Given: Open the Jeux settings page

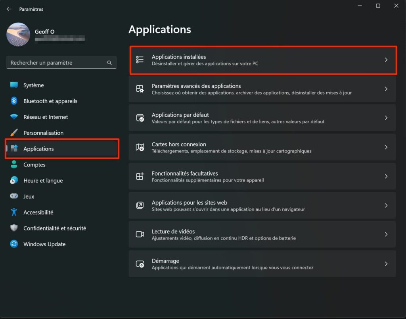Looking at the screenshot, I should (x=61, y=196).
